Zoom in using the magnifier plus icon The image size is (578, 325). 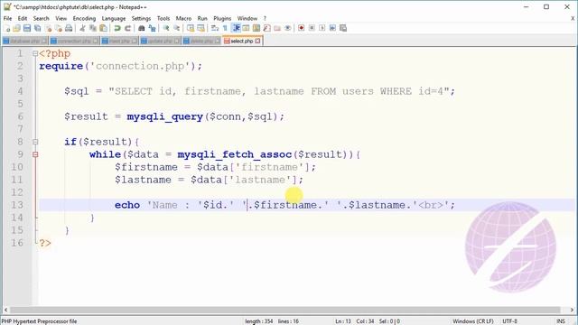(166, 28)
